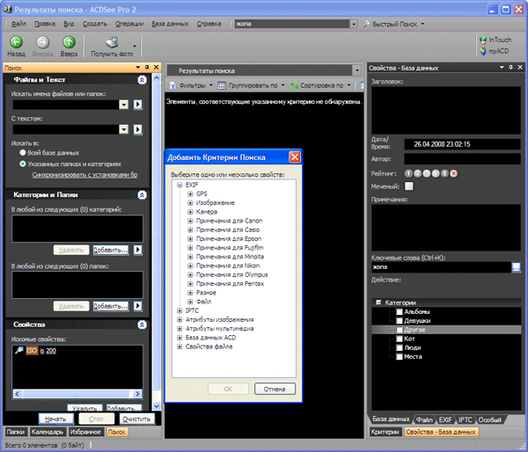The image size is (528, 452).
Task: Expand the GPS tree node
Action: (x=190, y=193)
